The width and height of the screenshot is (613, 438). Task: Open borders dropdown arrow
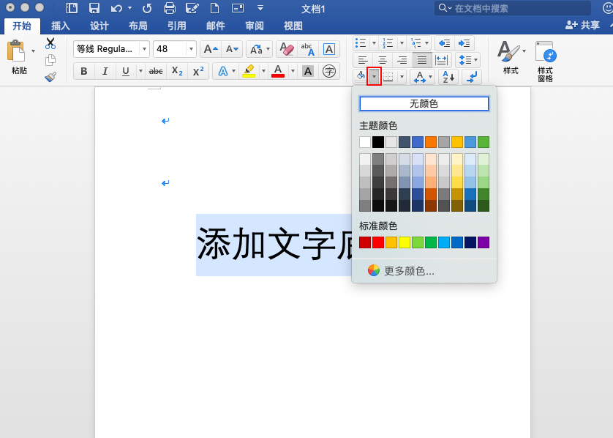click(x=402, y=77)
